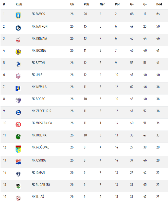Sort table by Bod column header
Screen dimensions: 168x203
tap(159, 4)
